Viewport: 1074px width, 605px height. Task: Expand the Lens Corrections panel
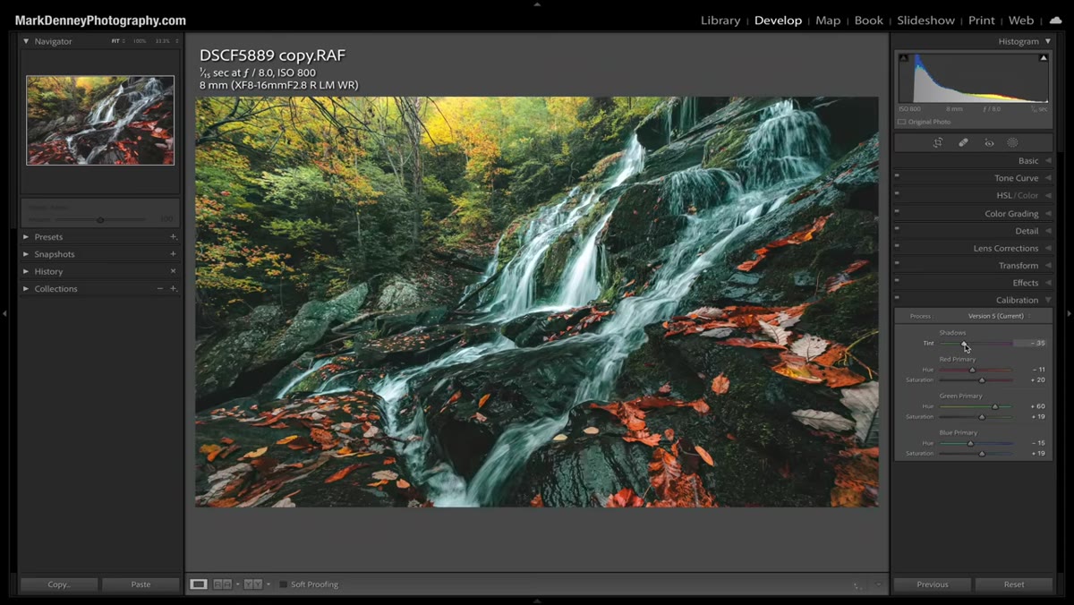(x=1048, y=248)
